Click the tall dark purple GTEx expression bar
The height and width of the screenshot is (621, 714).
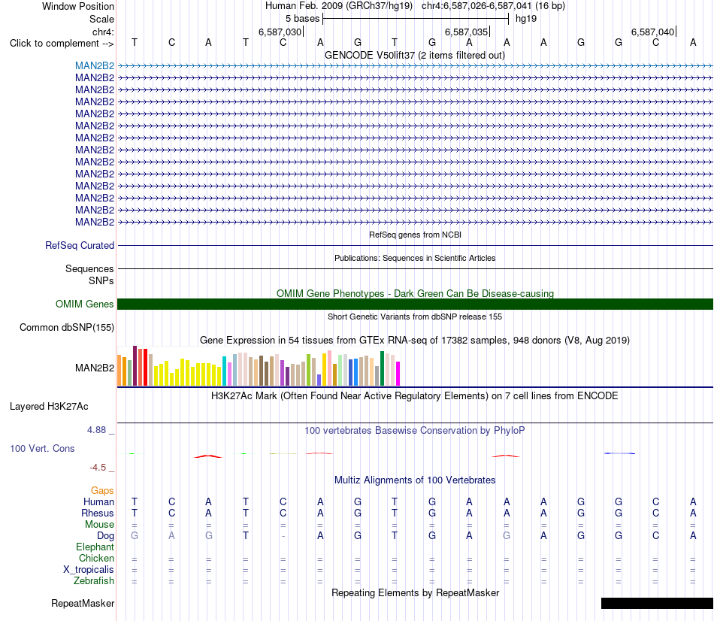pos(135,366)
